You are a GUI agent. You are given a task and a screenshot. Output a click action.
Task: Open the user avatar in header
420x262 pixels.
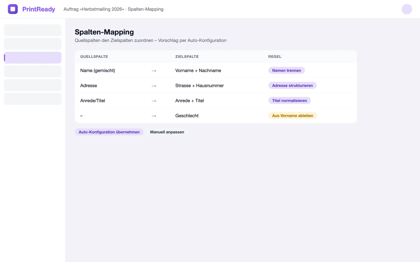click(407, 9)
